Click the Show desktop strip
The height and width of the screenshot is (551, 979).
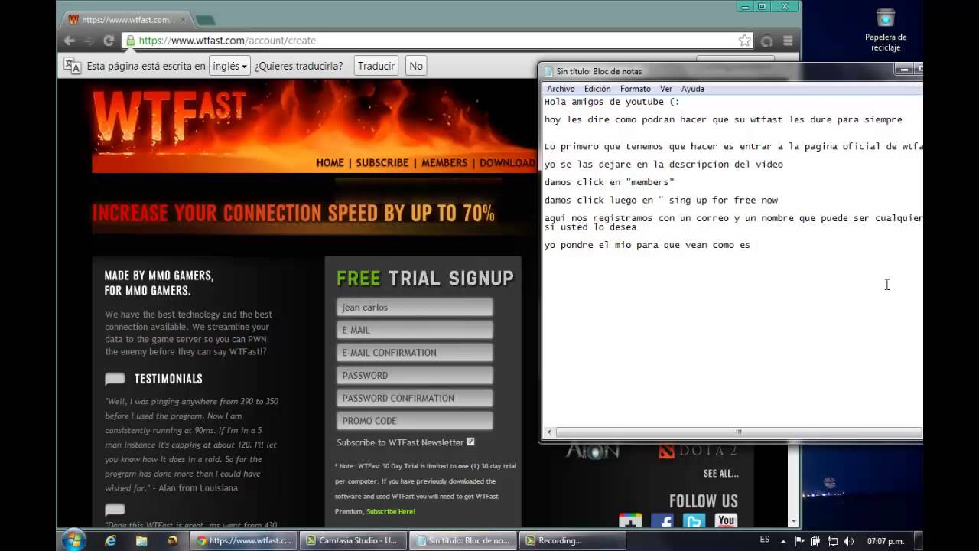pyautogui.click(x=919, y=540)
